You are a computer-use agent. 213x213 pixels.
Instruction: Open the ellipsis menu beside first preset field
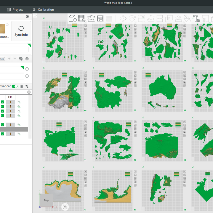coord(27,69)
